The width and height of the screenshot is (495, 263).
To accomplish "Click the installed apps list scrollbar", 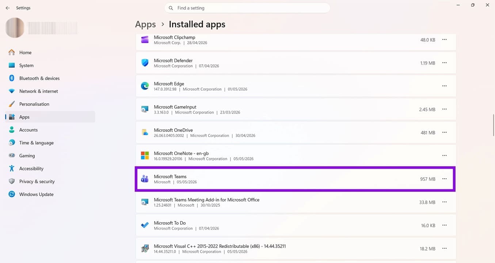I will click(x=494, y=125).
